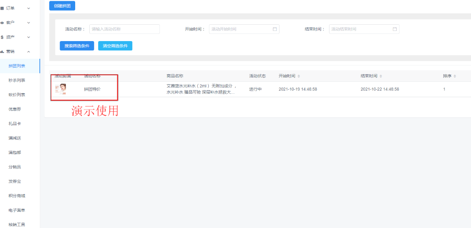Open the 分销员 sidebar item

pos(15,167)
